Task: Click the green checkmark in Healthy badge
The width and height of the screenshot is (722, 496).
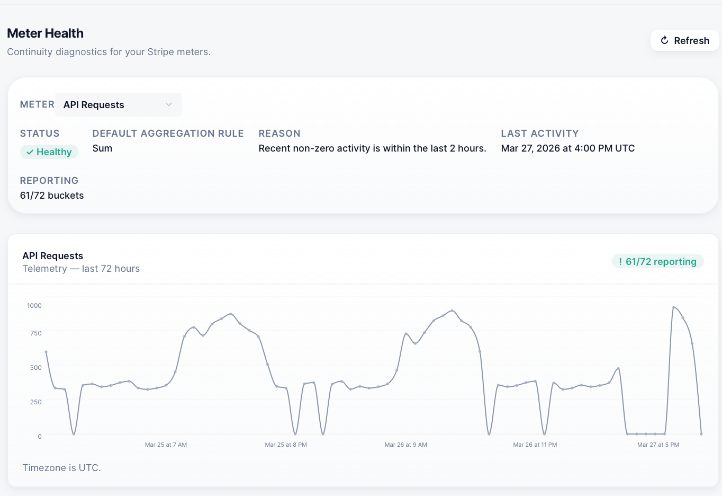Action: 30,152
